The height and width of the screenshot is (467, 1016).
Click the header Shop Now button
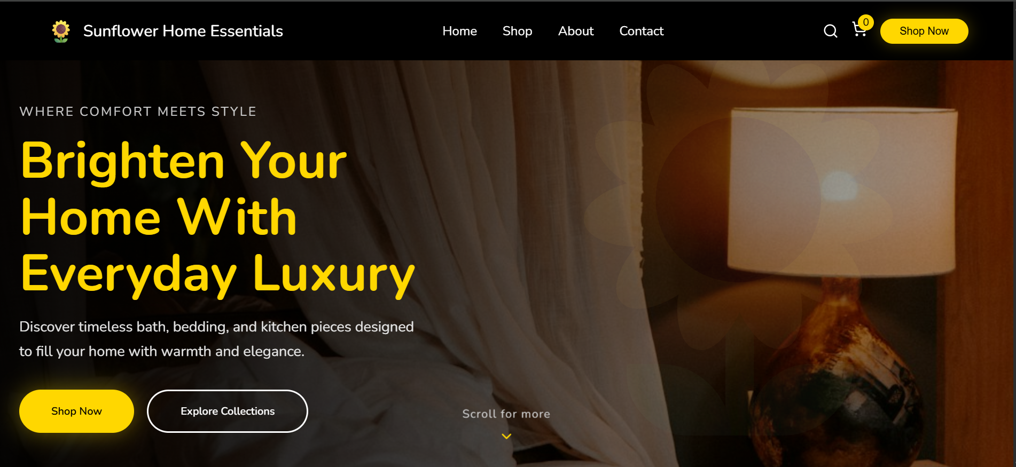[924, 31]
